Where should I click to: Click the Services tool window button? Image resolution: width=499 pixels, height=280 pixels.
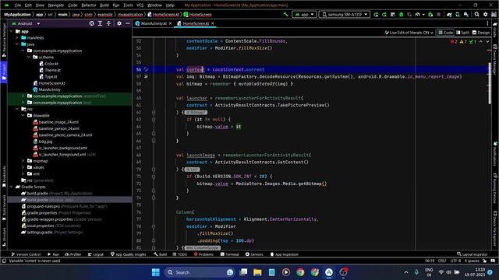[254, 254]
